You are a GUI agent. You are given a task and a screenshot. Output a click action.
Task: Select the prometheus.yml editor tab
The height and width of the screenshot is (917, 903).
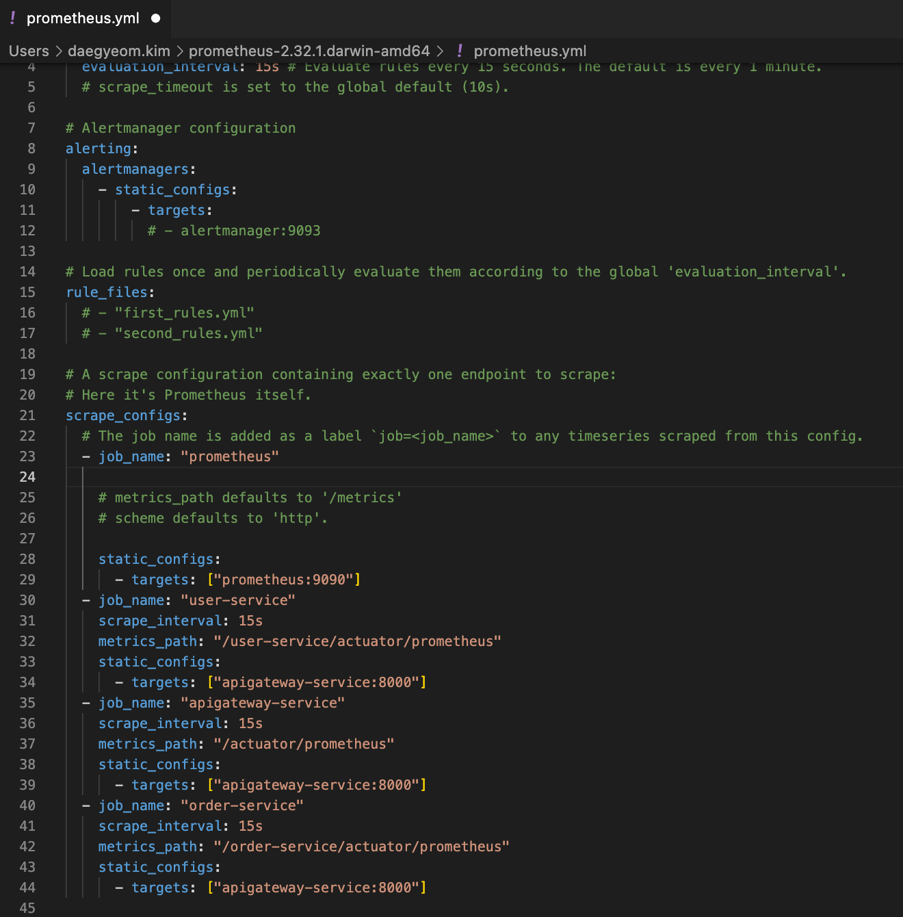(x=85, y=18)
